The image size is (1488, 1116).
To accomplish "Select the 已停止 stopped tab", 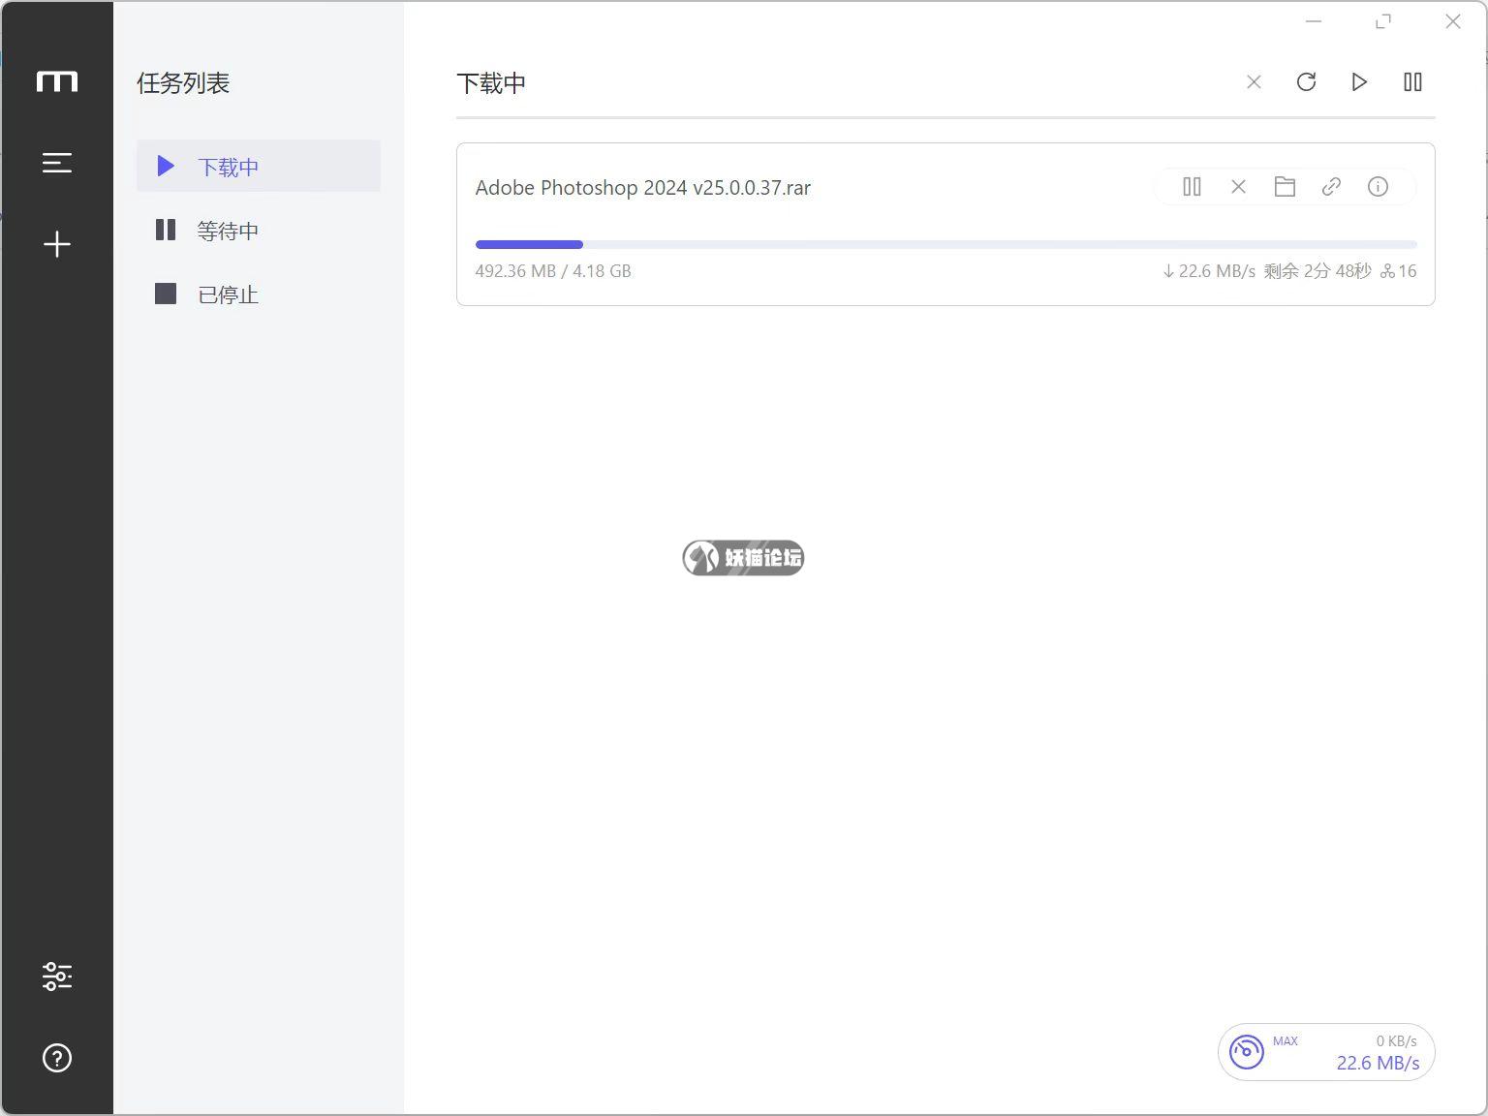I will tap(258, 294).
